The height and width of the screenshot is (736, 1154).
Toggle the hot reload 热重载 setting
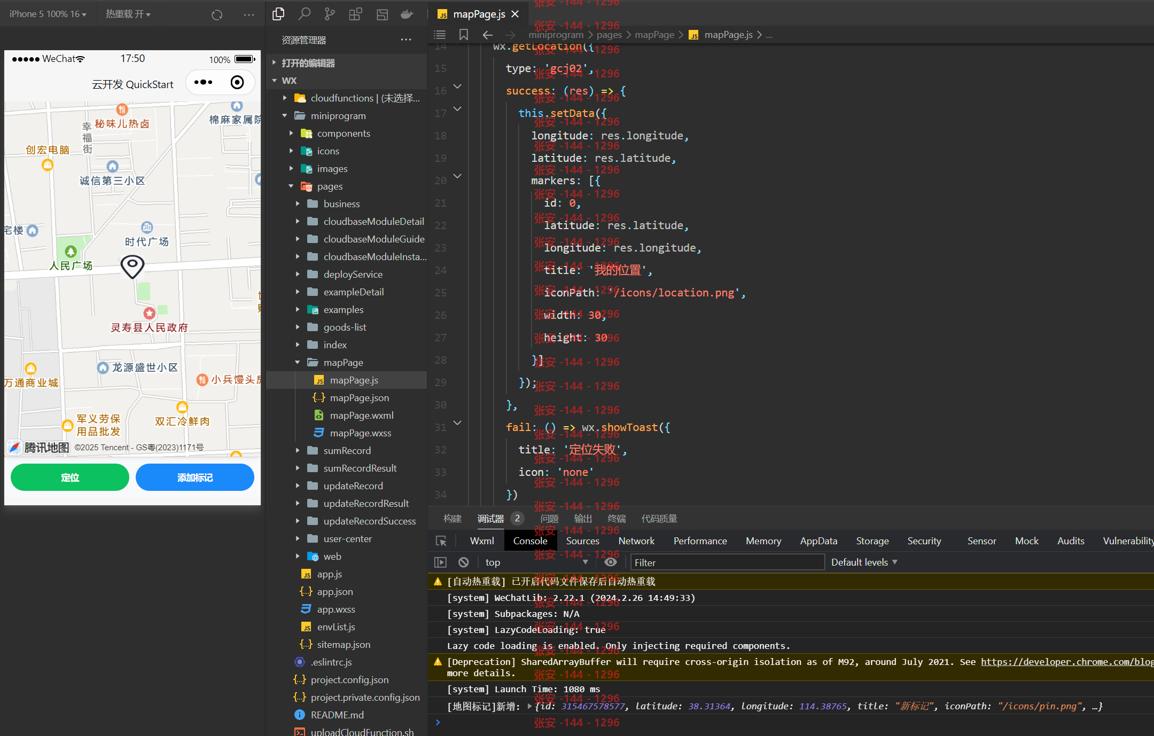pos(128,14)
